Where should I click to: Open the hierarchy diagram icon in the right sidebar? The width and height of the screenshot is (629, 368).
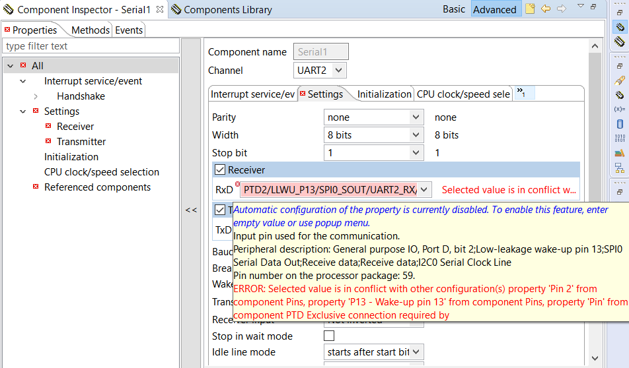pyautogui.click(x=620, y=168)
